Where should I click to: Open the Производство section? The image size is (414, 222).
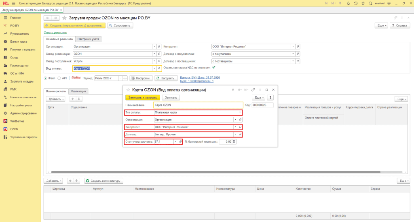[x=19, y=66]
